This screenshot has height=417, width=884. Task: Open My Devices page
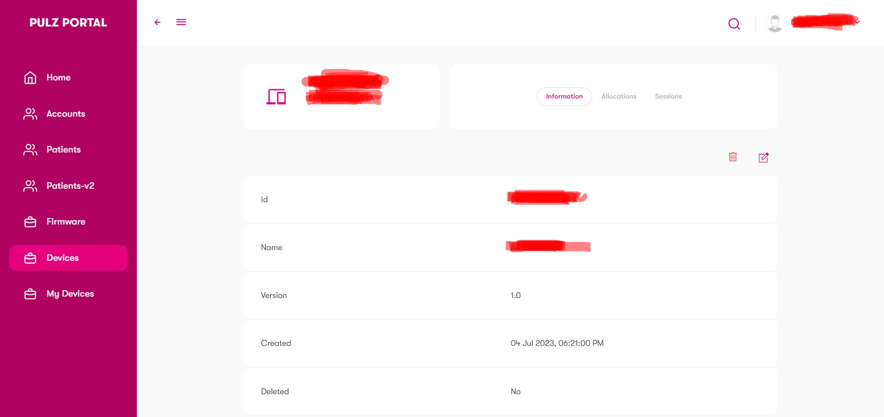pyautogui.click(x=70, y=294)
